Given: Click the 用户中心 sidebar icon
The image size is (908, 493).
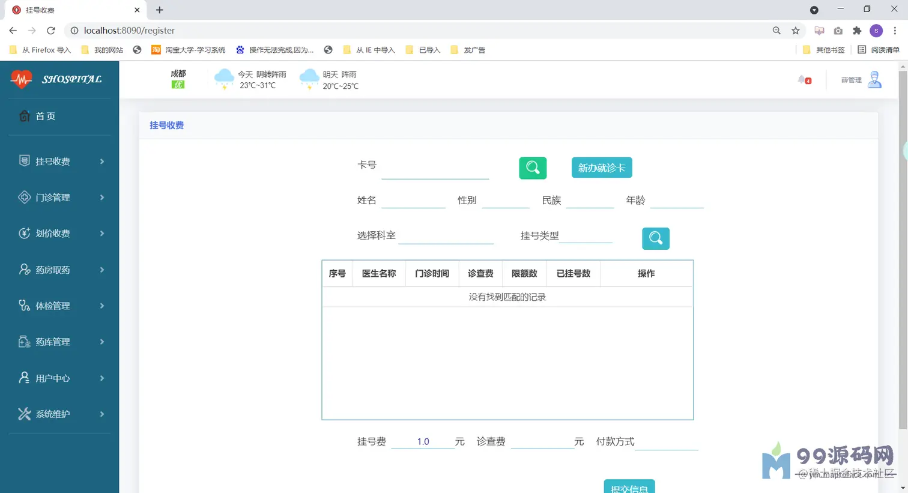Looking at the screenshot, I should (x=24, y=378).
